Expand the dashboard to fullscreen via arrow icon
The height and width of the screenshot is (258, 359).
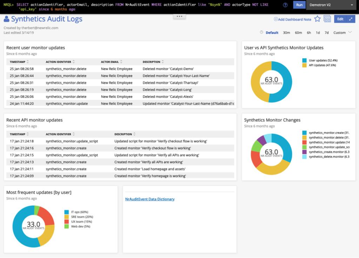point(351,19)
